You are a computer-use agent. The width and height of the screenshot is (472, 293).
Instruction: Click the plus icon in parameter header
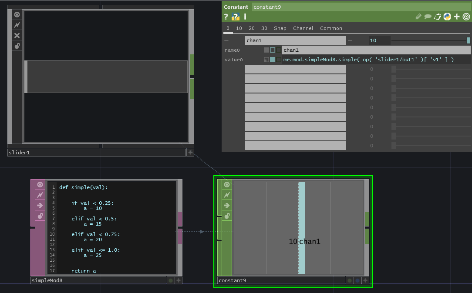457,17
